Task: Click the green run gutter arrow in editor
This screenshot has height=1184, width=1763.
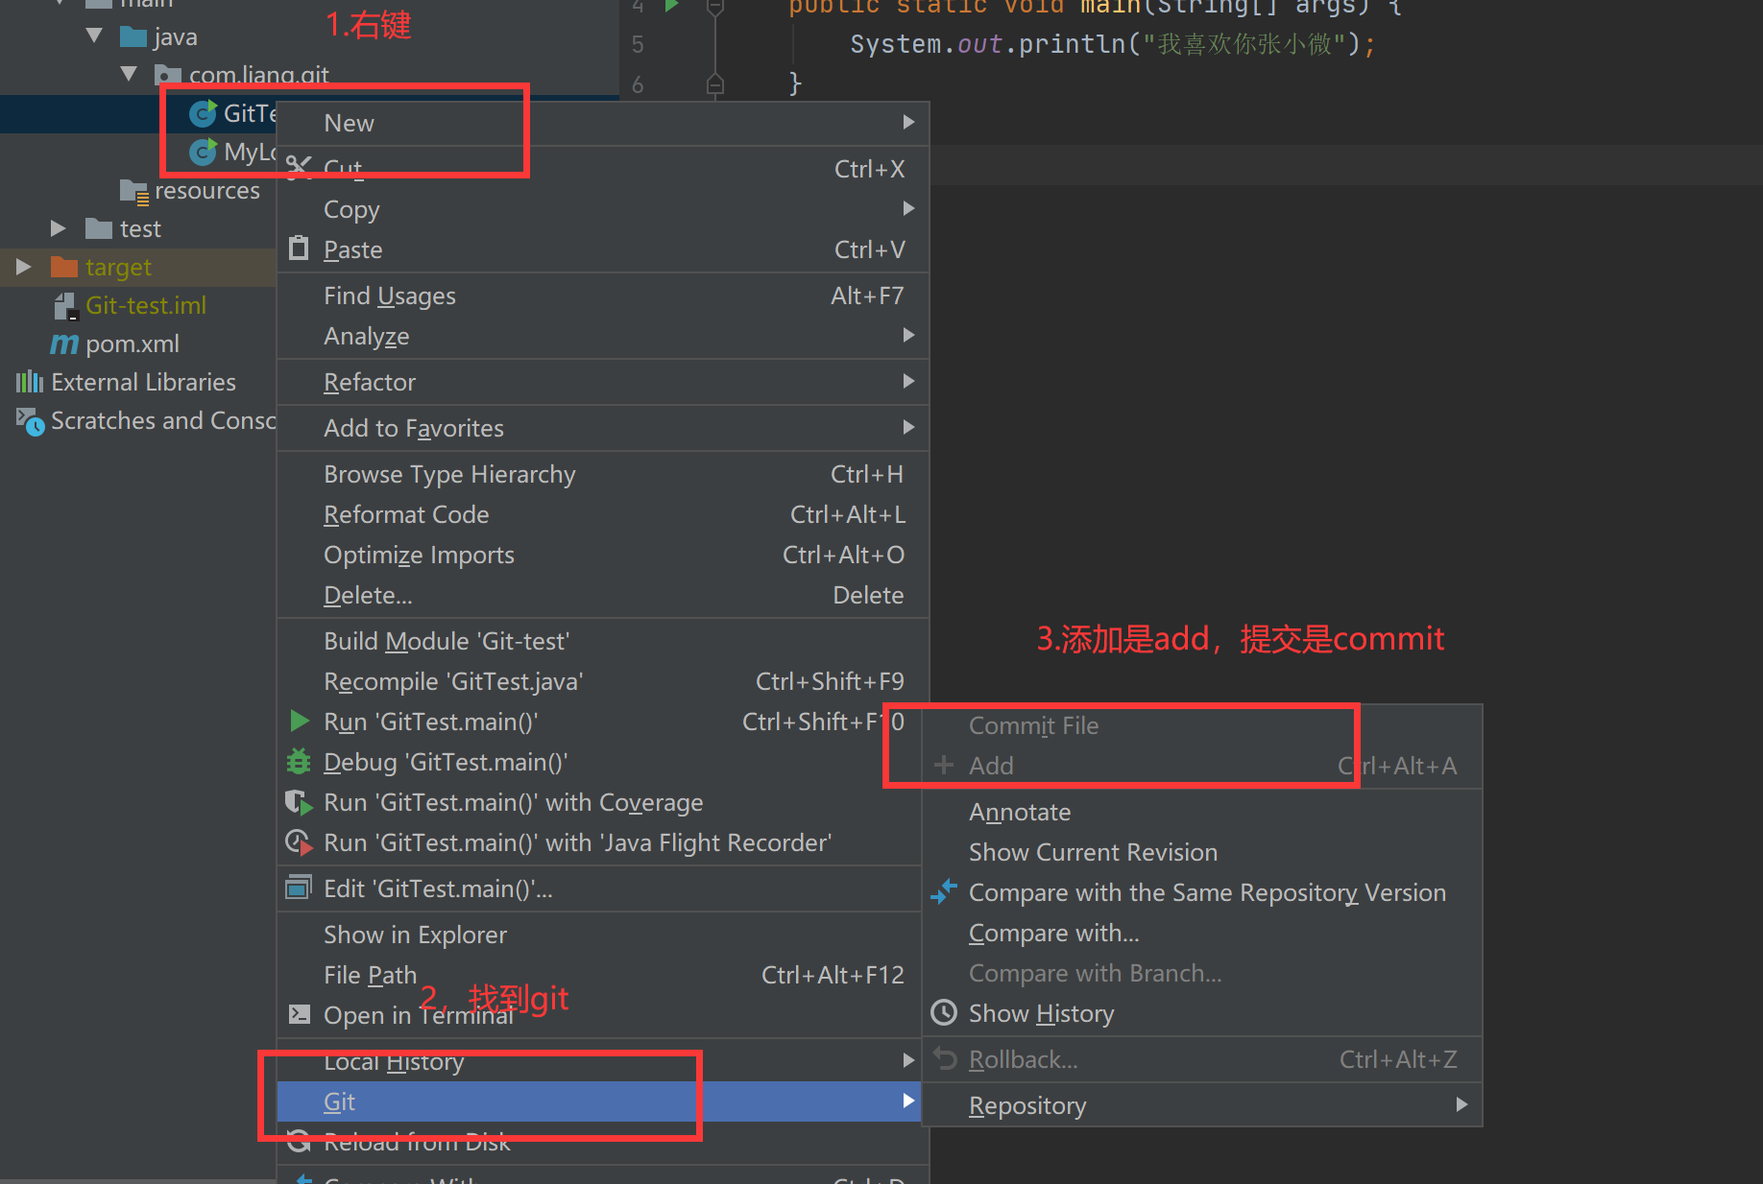Action: (672, 6)
